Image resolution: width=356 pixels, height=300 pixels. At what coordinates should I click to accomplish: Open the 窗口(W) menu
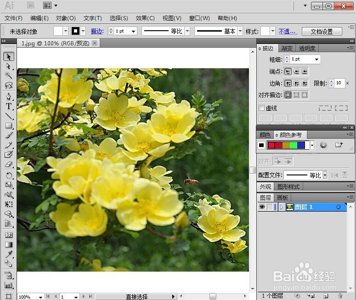[x=199, y=18]
